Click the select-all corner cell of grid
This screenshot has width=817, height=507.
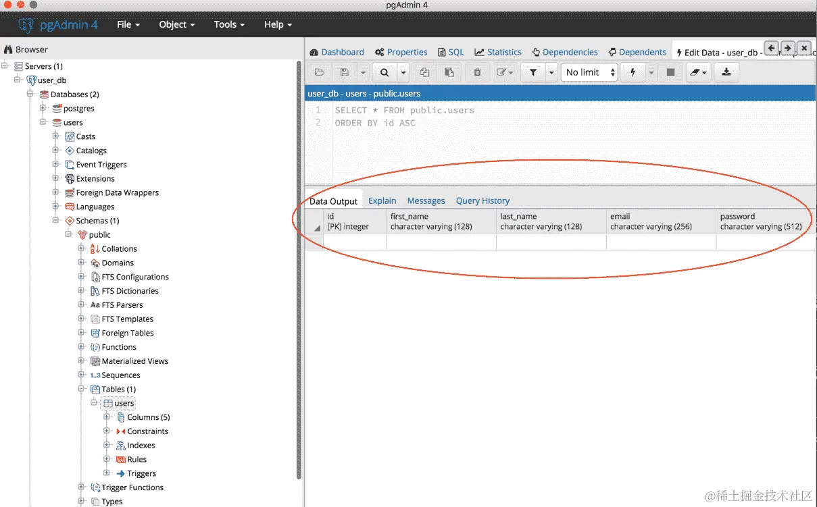(314, 221)
